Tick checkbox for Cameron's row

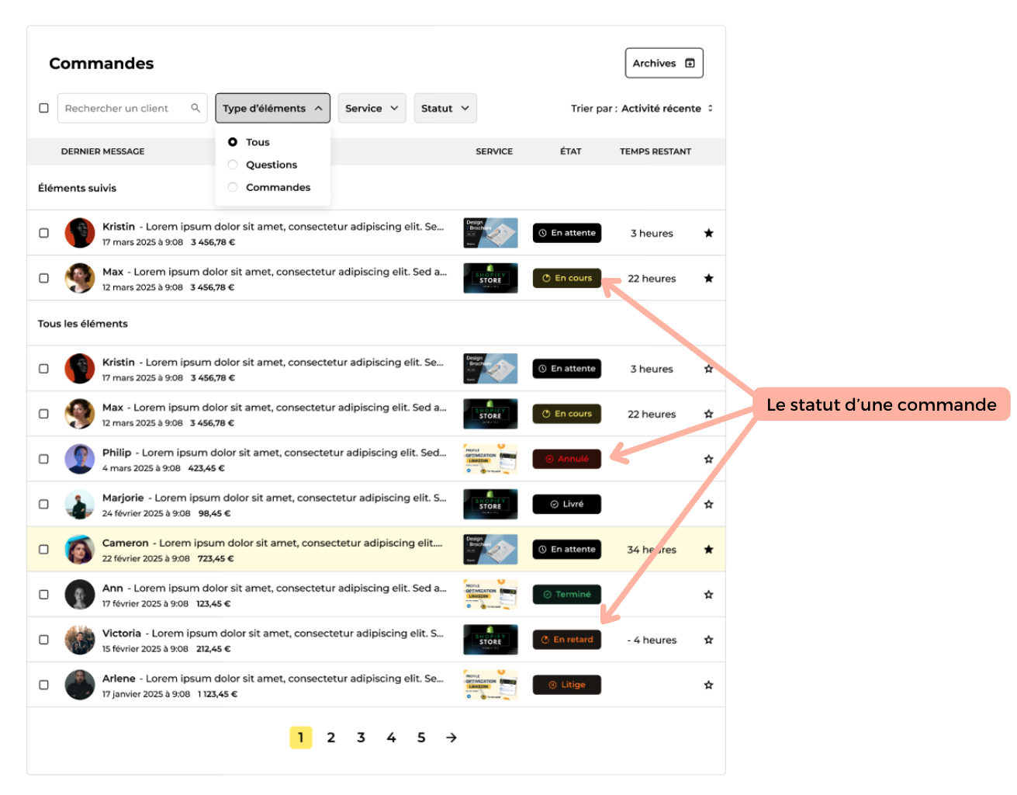(43, 549)
